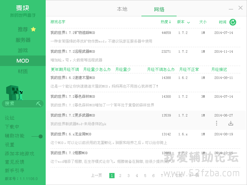Go to page 6
This screenshot has width=247, height=185.
click(153, 175)
